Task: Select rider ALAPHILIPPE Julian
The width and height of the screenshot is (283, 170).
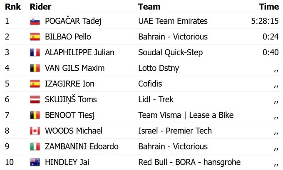Action: click(x=79, y=53)
